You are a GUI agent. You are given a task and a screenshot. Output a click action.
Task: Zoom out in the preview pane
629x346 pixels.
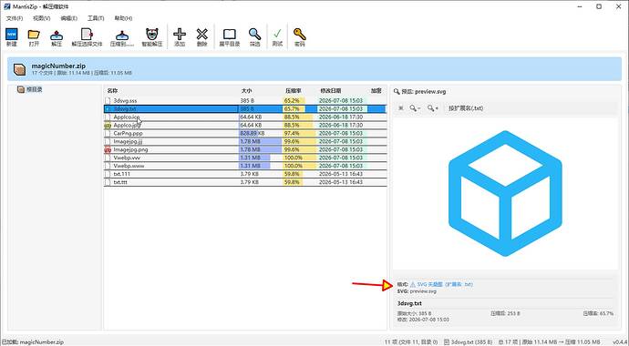tap(415, 108)
